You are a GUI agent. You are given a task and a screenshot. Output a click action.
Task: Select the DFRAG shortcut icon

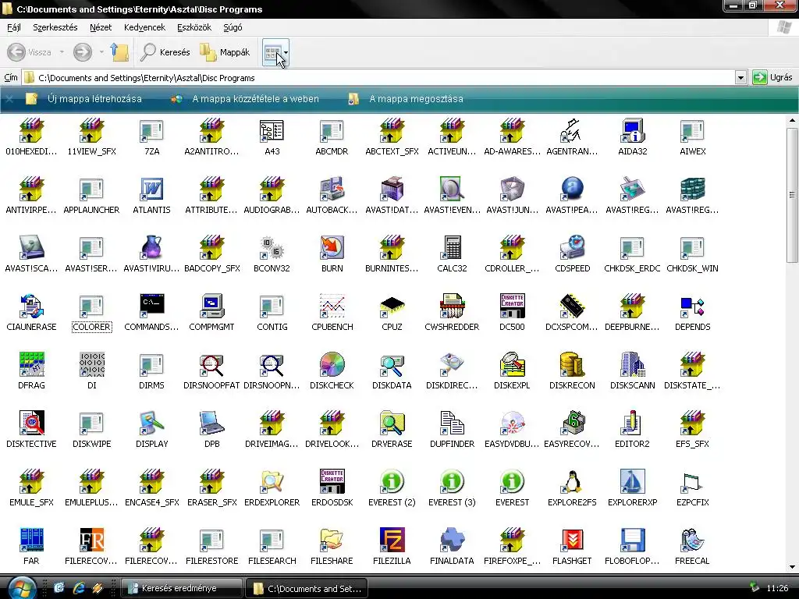31,365
